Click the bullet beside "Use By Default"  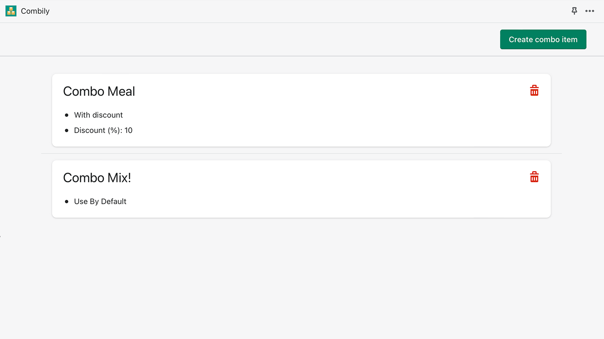coord(67,202)
